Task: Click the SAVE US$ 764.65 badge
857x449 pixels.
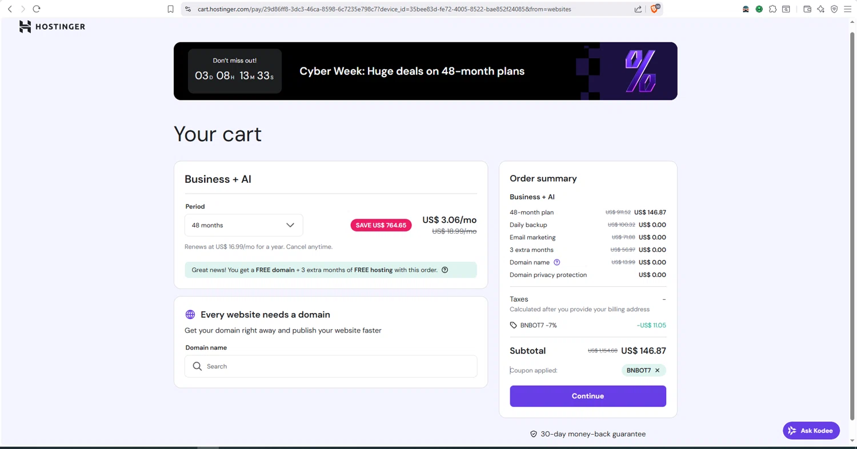Action: point(381,225)
